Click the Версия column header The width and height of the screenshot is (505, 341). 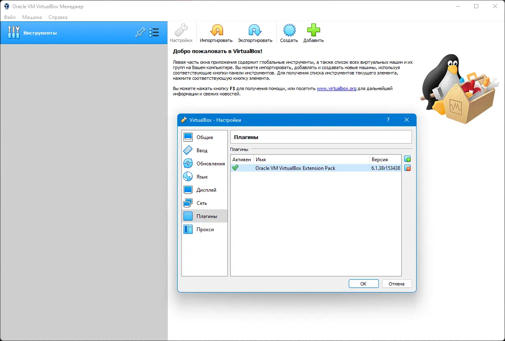click(385, 159)
